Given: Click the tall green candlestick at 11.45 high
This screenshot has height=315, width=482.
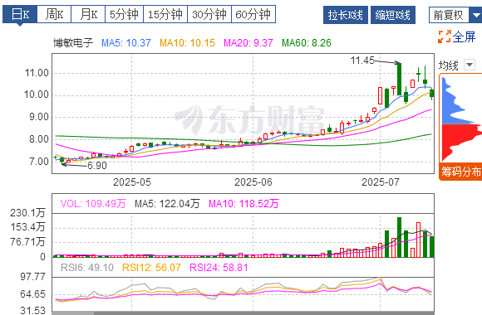Looking at the screenshot, I should [399, 79].
